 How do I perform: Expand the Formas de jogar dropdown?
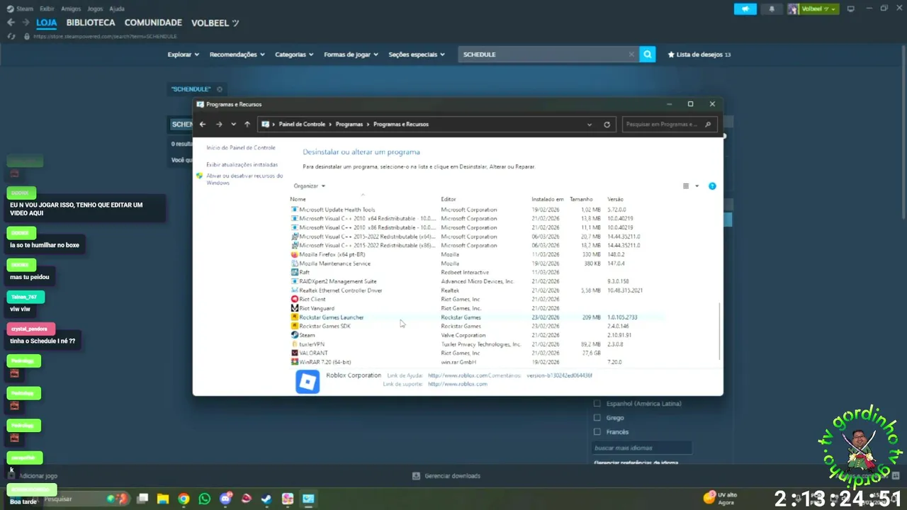click(x=351, y=55)
